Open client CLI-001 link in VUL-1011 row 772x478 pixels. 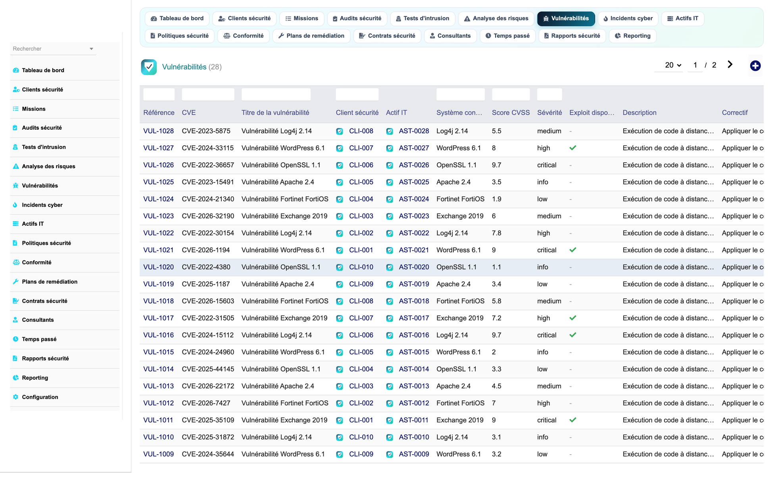pos(361,420)
